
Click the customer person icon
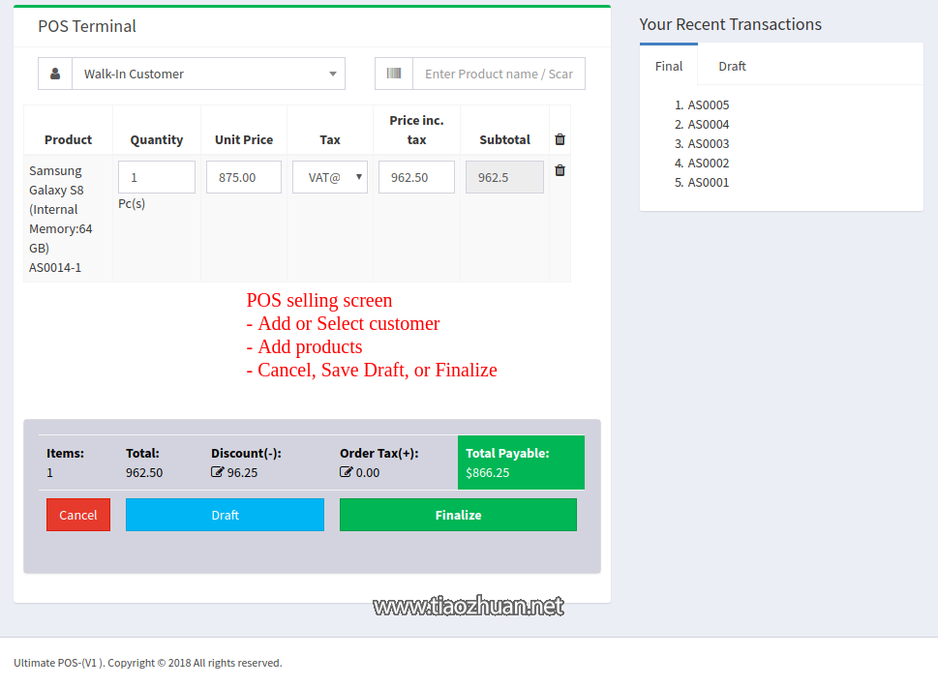coord(55,73)
